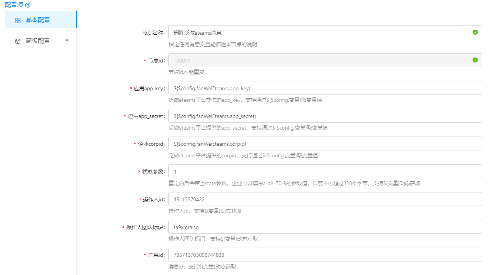Click the gear icon beside 配置项
Image resolution: width=488 pixels, height=275 pixels.
click(28, 5)
